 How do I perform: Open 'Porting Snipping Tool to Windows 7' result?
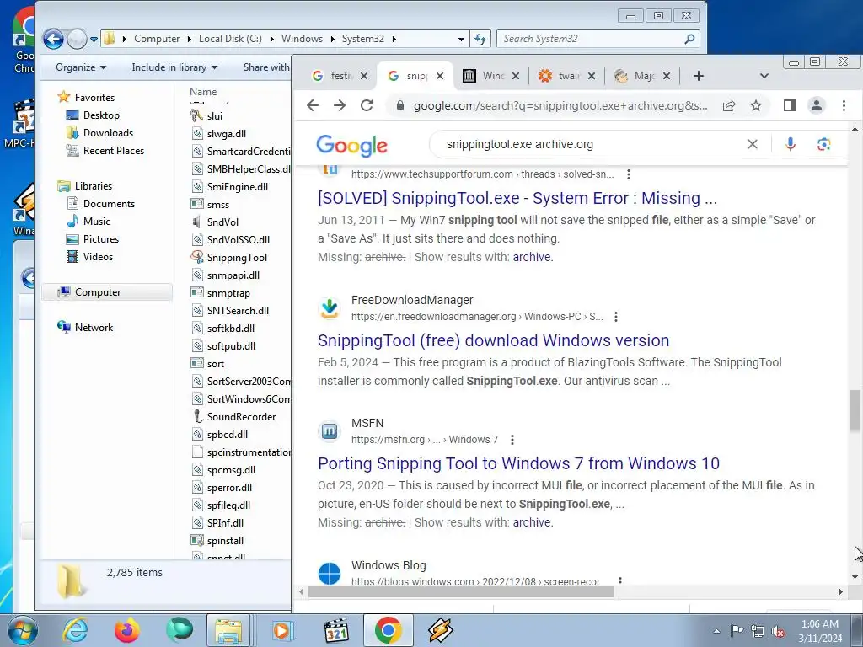tap(518, 464)
